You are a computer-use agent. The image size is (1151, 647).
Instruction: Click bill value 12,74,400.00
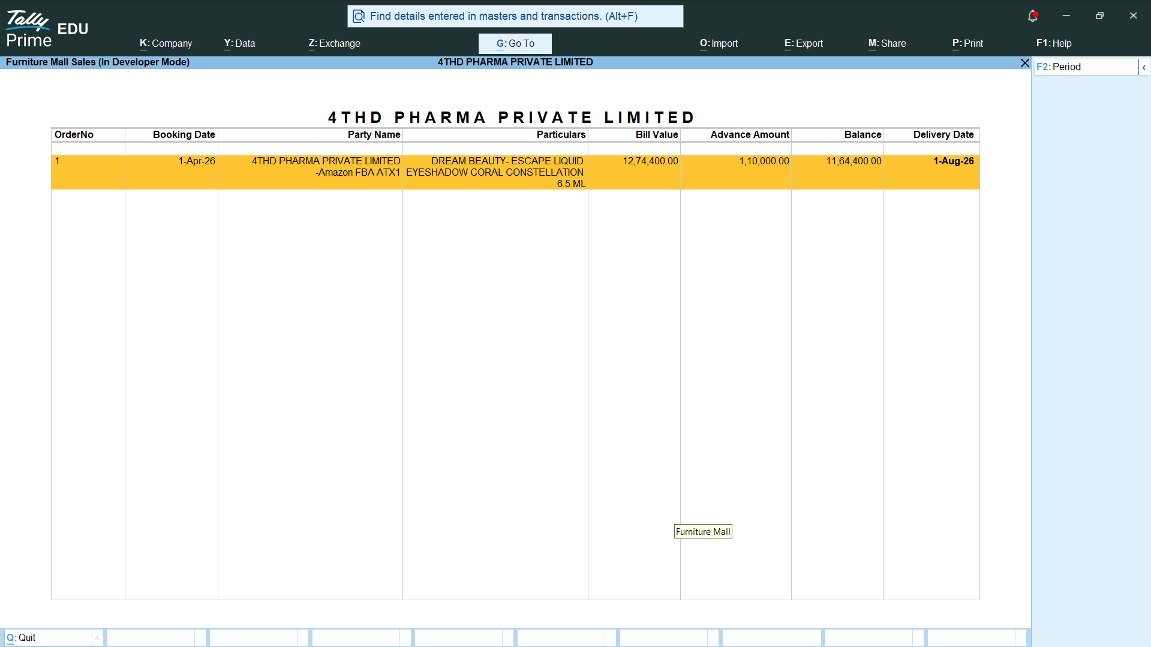click(650, 161)
